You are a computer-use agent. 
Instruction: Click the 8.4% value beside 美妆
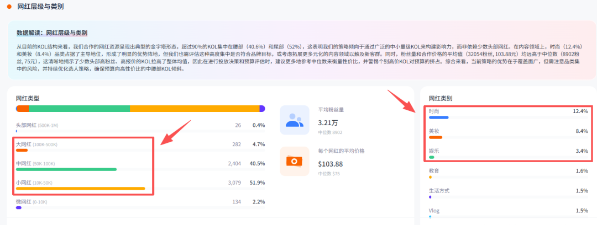pos(582,131)
